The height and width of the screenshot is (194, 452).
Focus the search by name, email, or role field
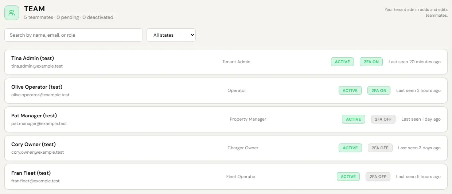(x=74, y=35)
